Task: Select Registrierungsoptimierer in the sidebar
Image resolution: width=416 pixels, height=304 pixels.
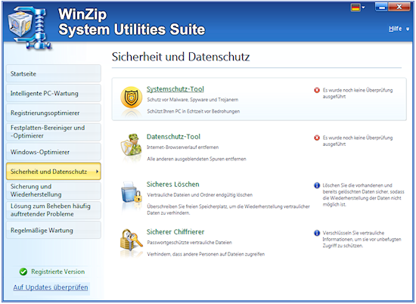Action: click(54, 113)
